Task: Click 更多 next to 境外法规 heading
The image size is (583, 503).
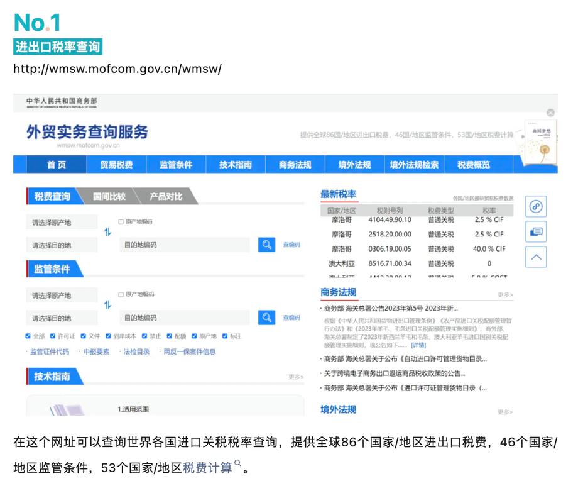Action: [x=505, y=412]
